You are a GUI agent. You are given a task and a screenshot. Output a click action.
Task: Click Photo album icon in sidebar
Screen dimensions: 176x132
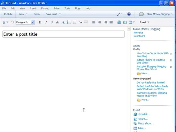135,123
